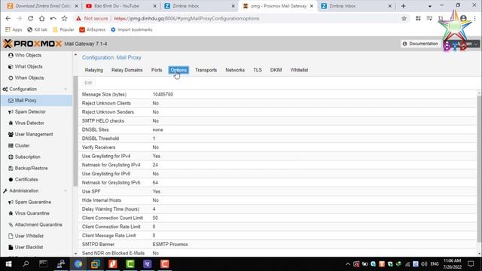Click User Blacklist file icon

click(x=11, y=248)
